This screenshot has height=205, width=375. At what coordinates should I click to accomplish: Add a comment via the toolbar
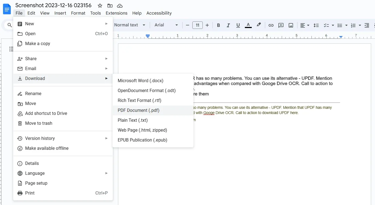(281, 25)
